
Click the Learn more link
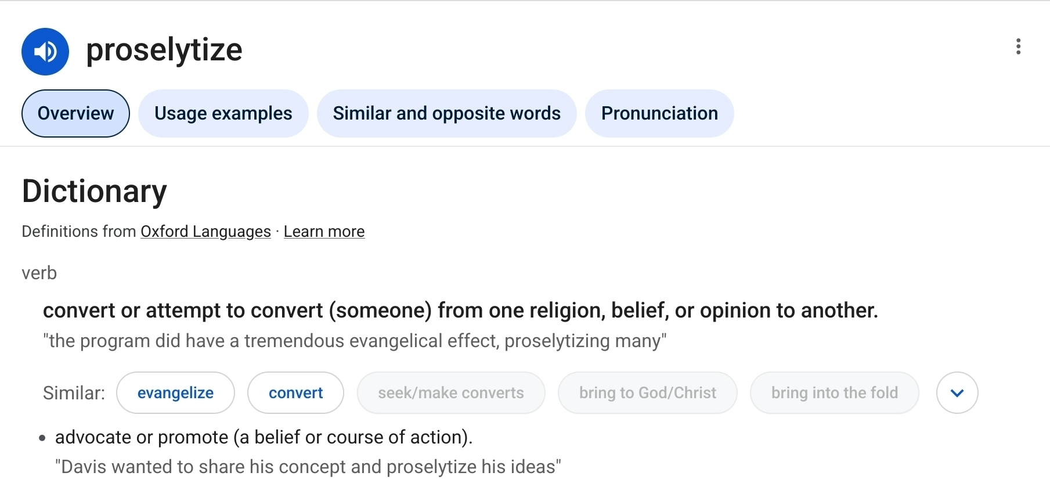(x=324, y=232)
